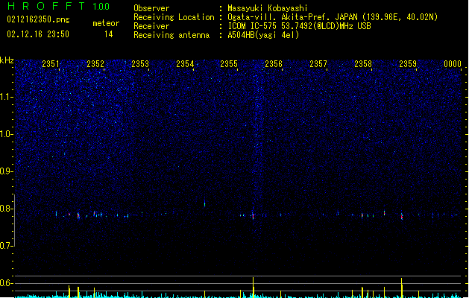The image size is (469, 298).
Task: Click the date stamp 02.12.16 23:50
Action: (38, 34)
